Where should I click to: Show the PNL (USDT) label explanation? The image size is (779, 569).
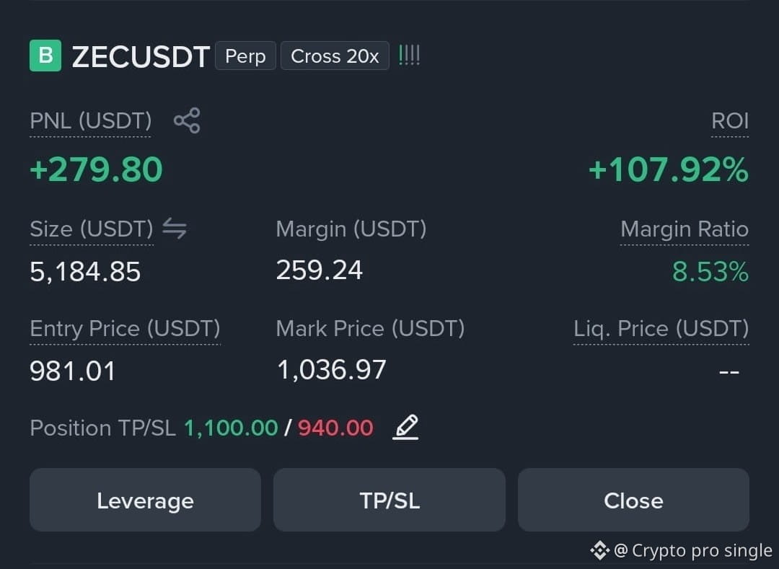tap(90, 121)
